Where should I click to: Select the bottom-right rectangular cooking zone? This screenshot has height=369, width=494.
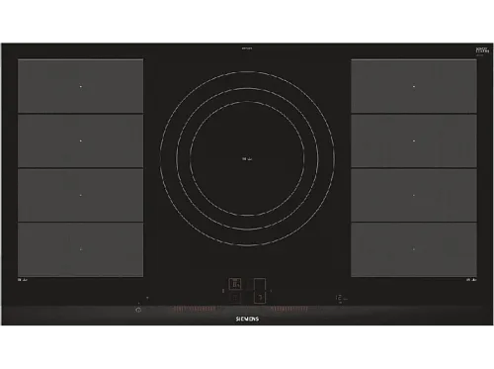point(414,249)
